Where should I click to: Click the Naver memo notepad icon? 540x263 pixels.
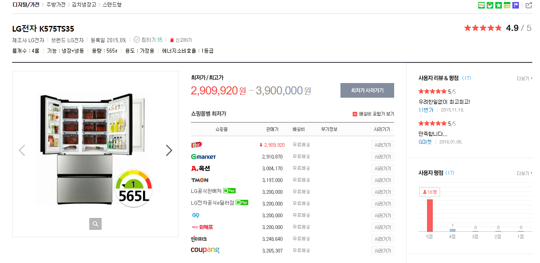(507, 5)
